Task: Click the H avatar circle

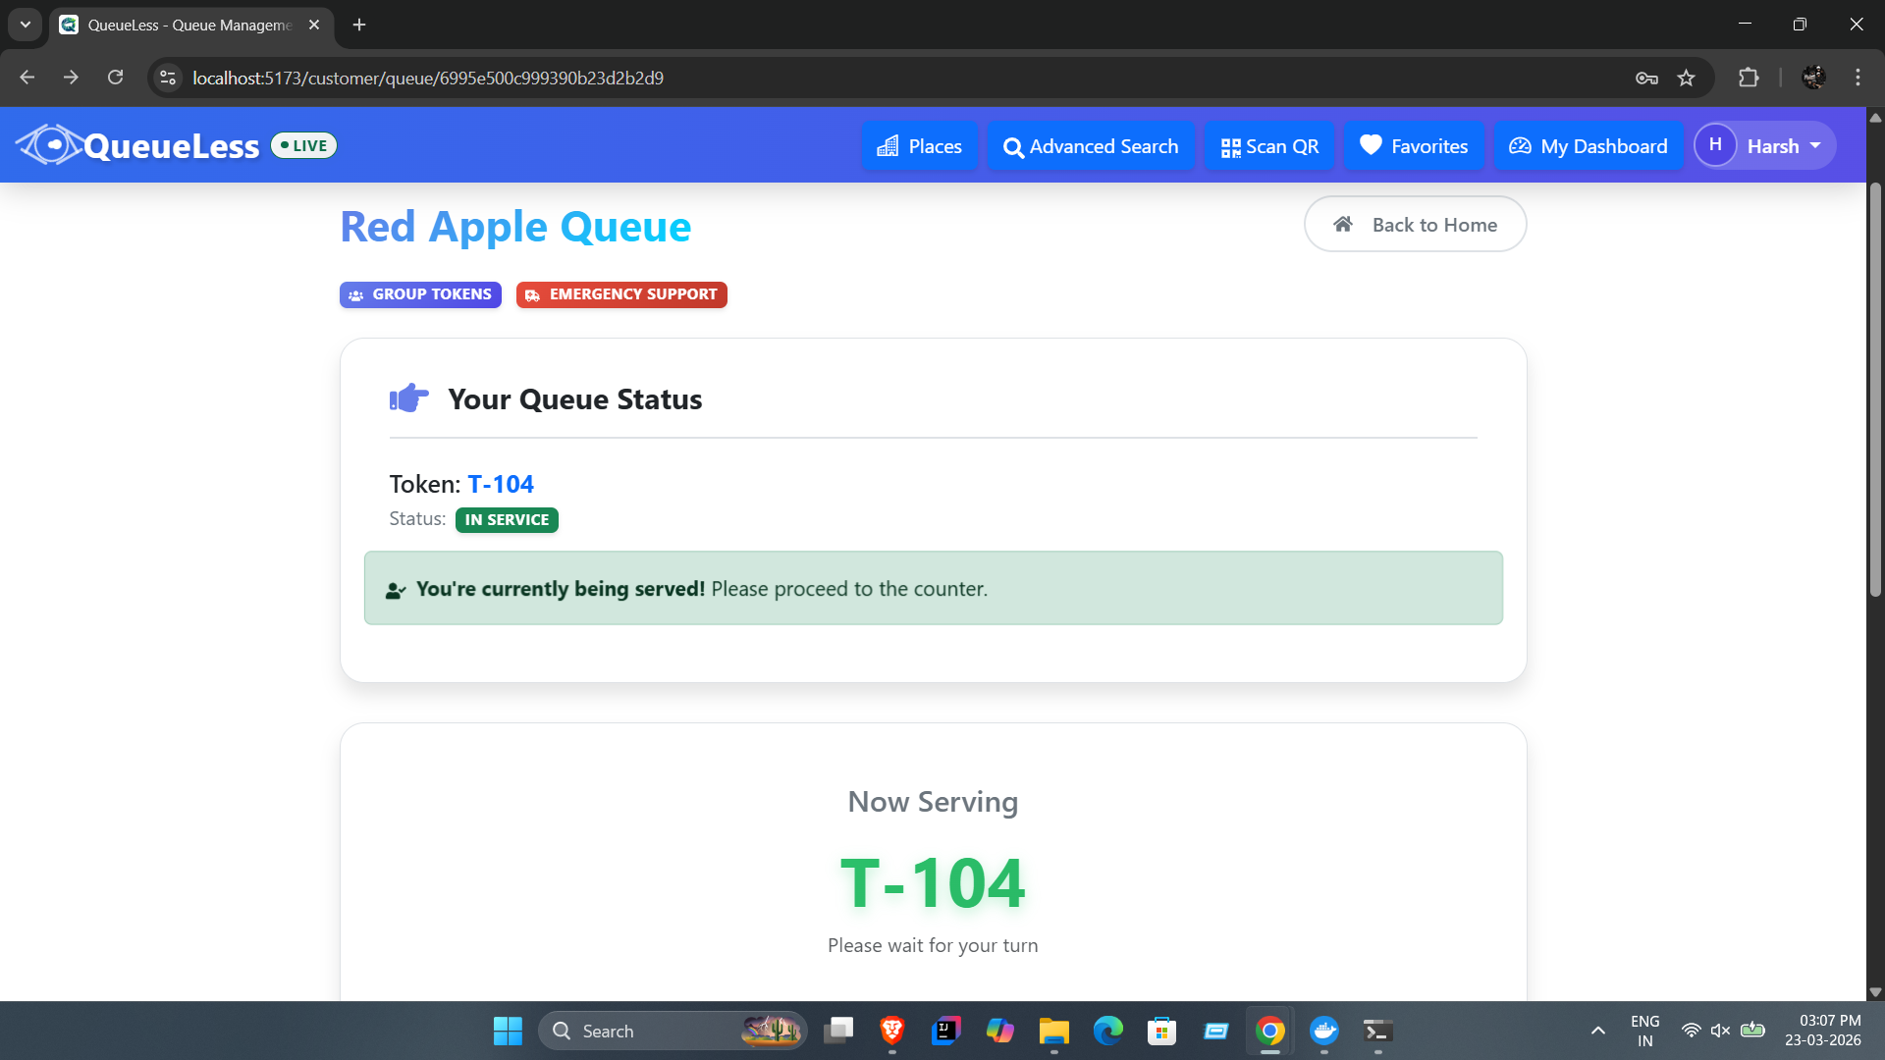Action: pyautogui.click(x=1715, y=145)
